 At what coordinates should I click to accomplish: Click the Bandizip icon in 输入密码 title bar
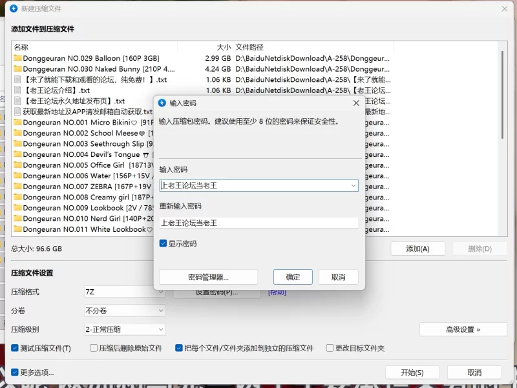(162, 103)
